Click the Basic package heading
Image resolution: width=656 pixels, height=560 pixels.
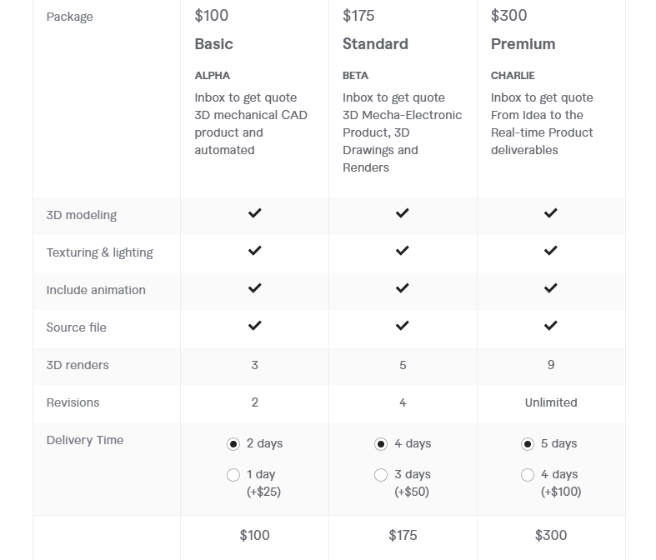(x=214, y=44)
